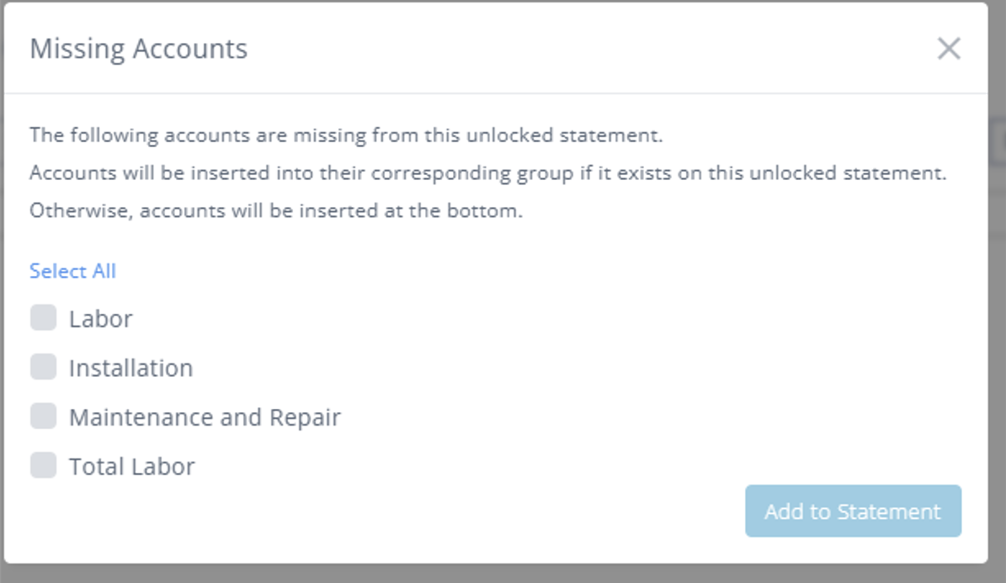Screen dimensions: 1006x583
Task: Click the Total Labor label text
Action: [x=131, y=466]
